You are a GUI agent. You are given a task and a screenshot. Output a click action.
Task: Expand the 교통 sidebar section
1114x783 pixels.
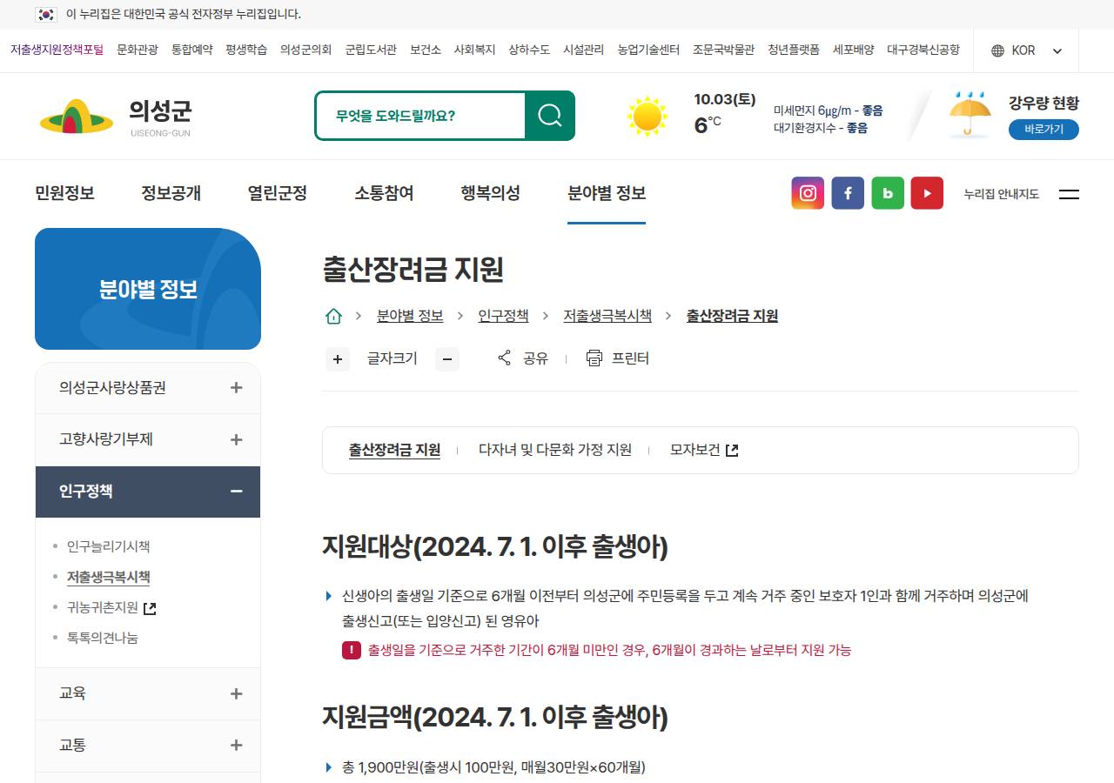click(148, 746)
